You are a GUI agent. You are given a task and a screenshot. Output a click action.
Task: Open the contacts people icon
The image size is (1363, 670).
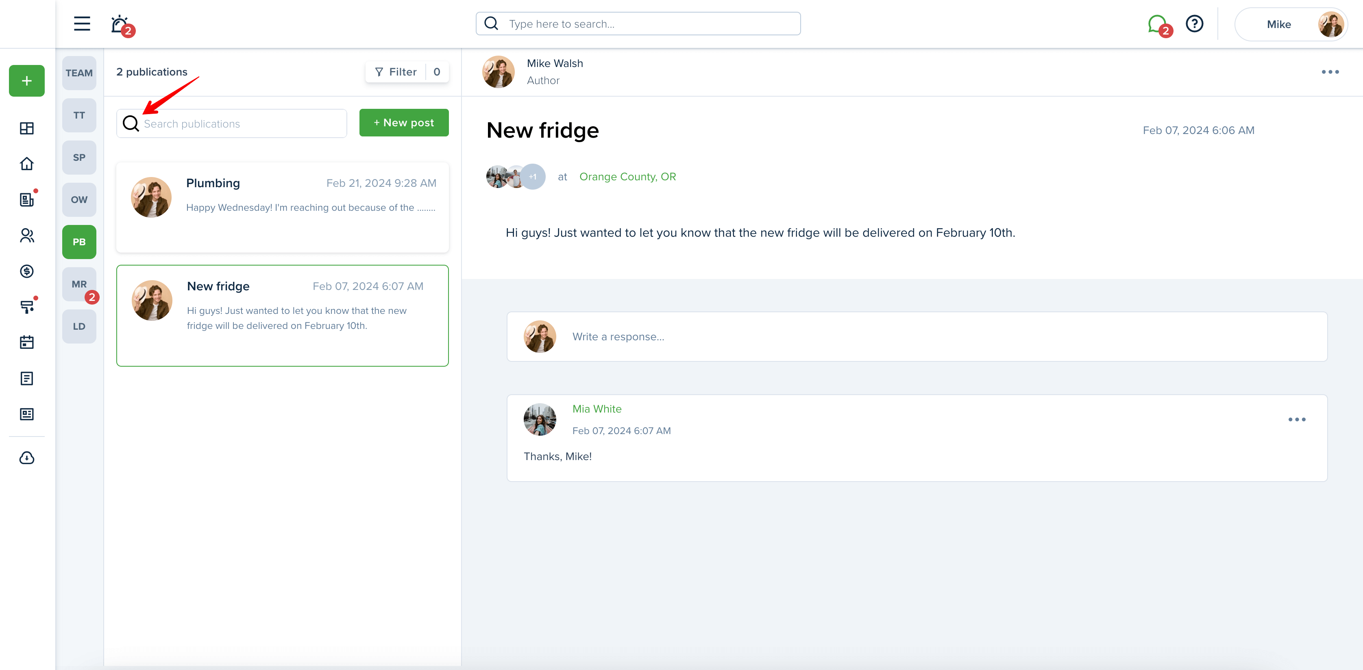tap(27, 235)
